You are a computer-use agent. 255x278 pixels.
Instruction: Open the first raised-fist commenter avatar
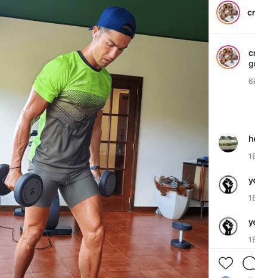coord(228,185)
